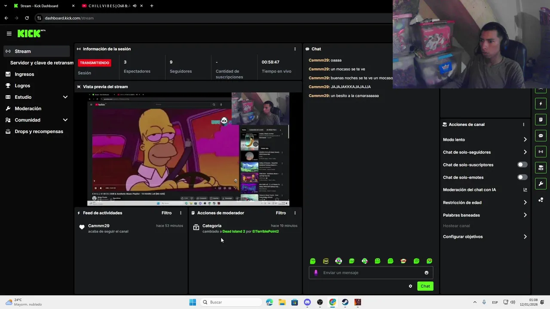The width and height of the screenshot is (550, 309).
Task: Open the broadcast signal icon in right rail
Action: point(541,151)
